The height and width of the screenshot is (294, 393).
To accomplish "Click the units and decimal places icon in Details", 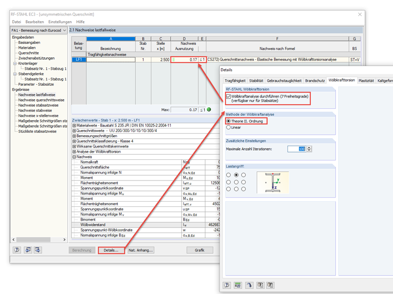I will (x=237, y=285).
